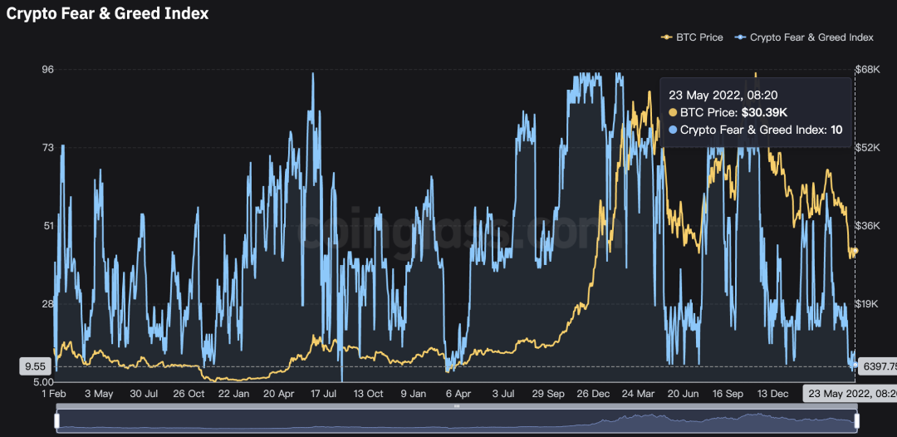The height and width of the screenshot is (437, 897).
Task: Click the 6397.75 right axis value label
Action: pos(878,366)
